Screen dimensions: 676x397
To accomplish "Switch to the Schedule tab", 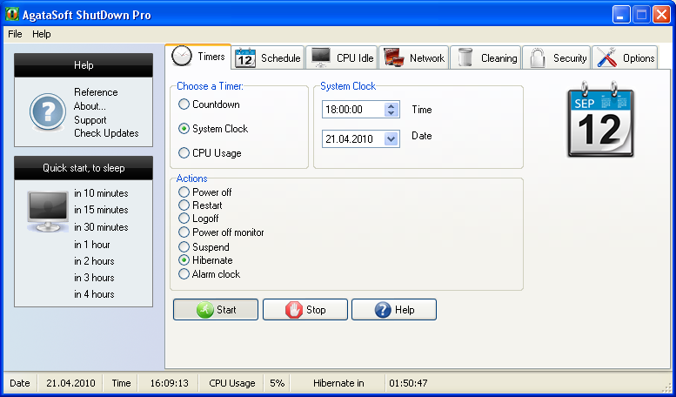I will [x=268, y=58].
